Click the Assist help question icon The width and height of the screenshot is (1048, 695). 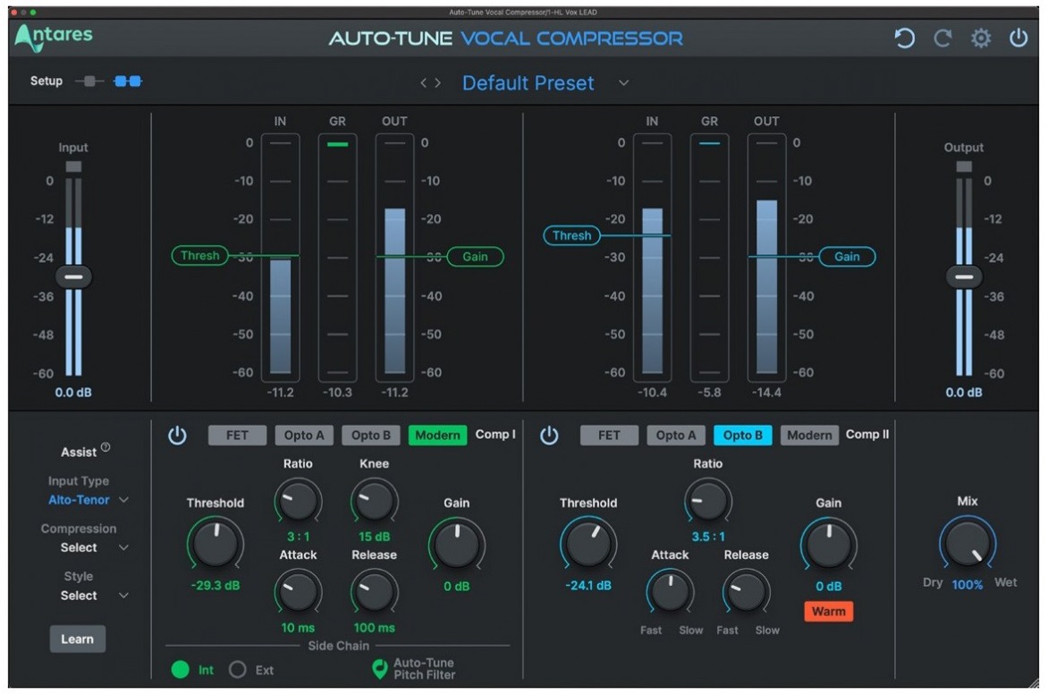click(106, 448)
